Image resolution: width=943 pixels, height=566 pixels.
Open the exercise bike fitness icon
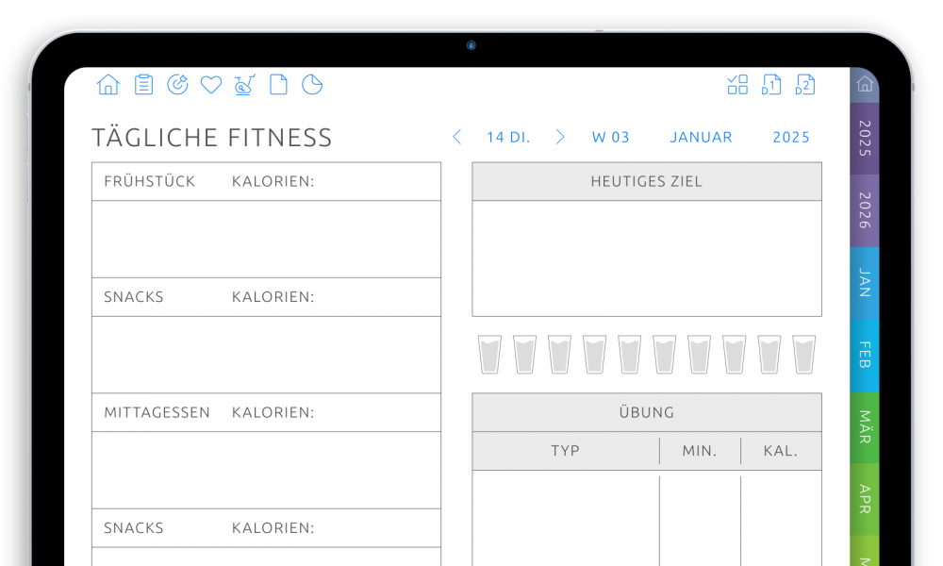(245, 85)
